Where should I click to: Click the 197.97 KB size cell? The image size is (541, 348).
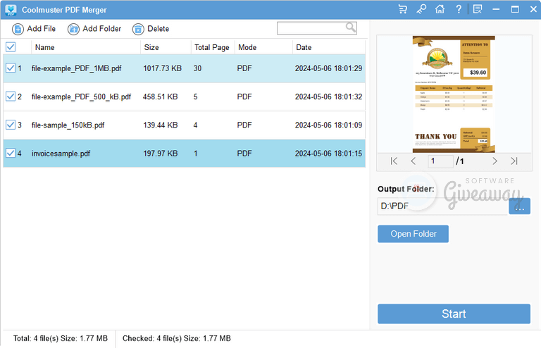(161, 154)
